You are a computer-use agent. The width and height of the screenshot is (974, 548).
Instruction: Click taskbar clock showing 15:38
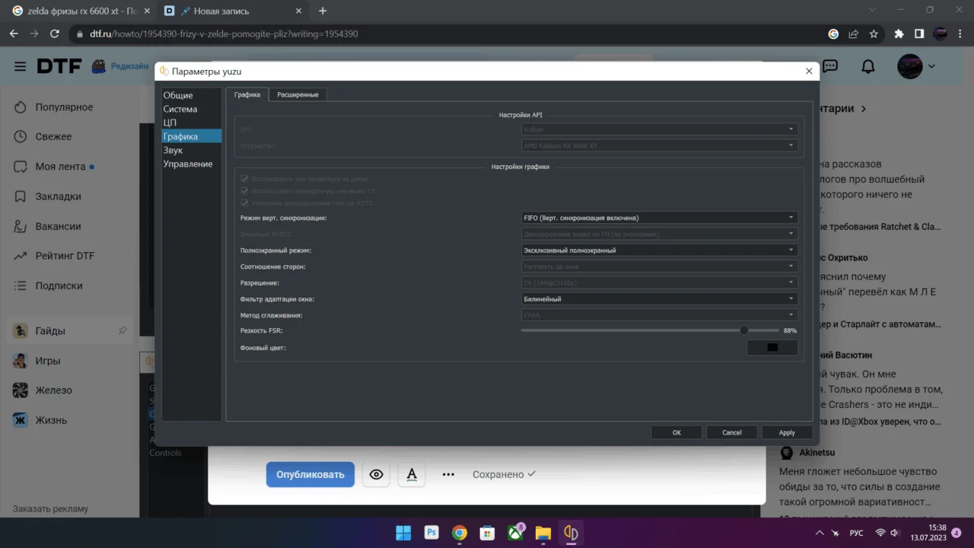coord(928,533)
